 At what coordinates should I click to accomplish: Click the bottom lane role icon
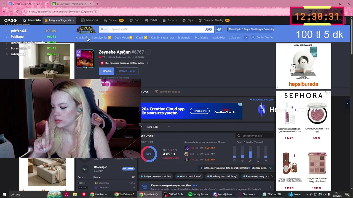[x=258, y=161]
